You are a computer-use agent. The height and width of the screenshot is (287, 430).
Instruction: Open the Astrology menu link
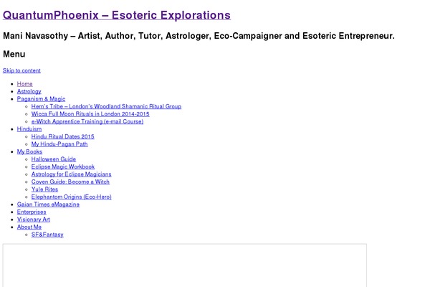coord(29,91)
